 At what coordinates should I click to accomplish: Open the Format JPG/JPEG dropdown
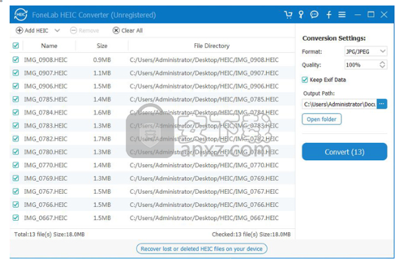pos(366,52)
